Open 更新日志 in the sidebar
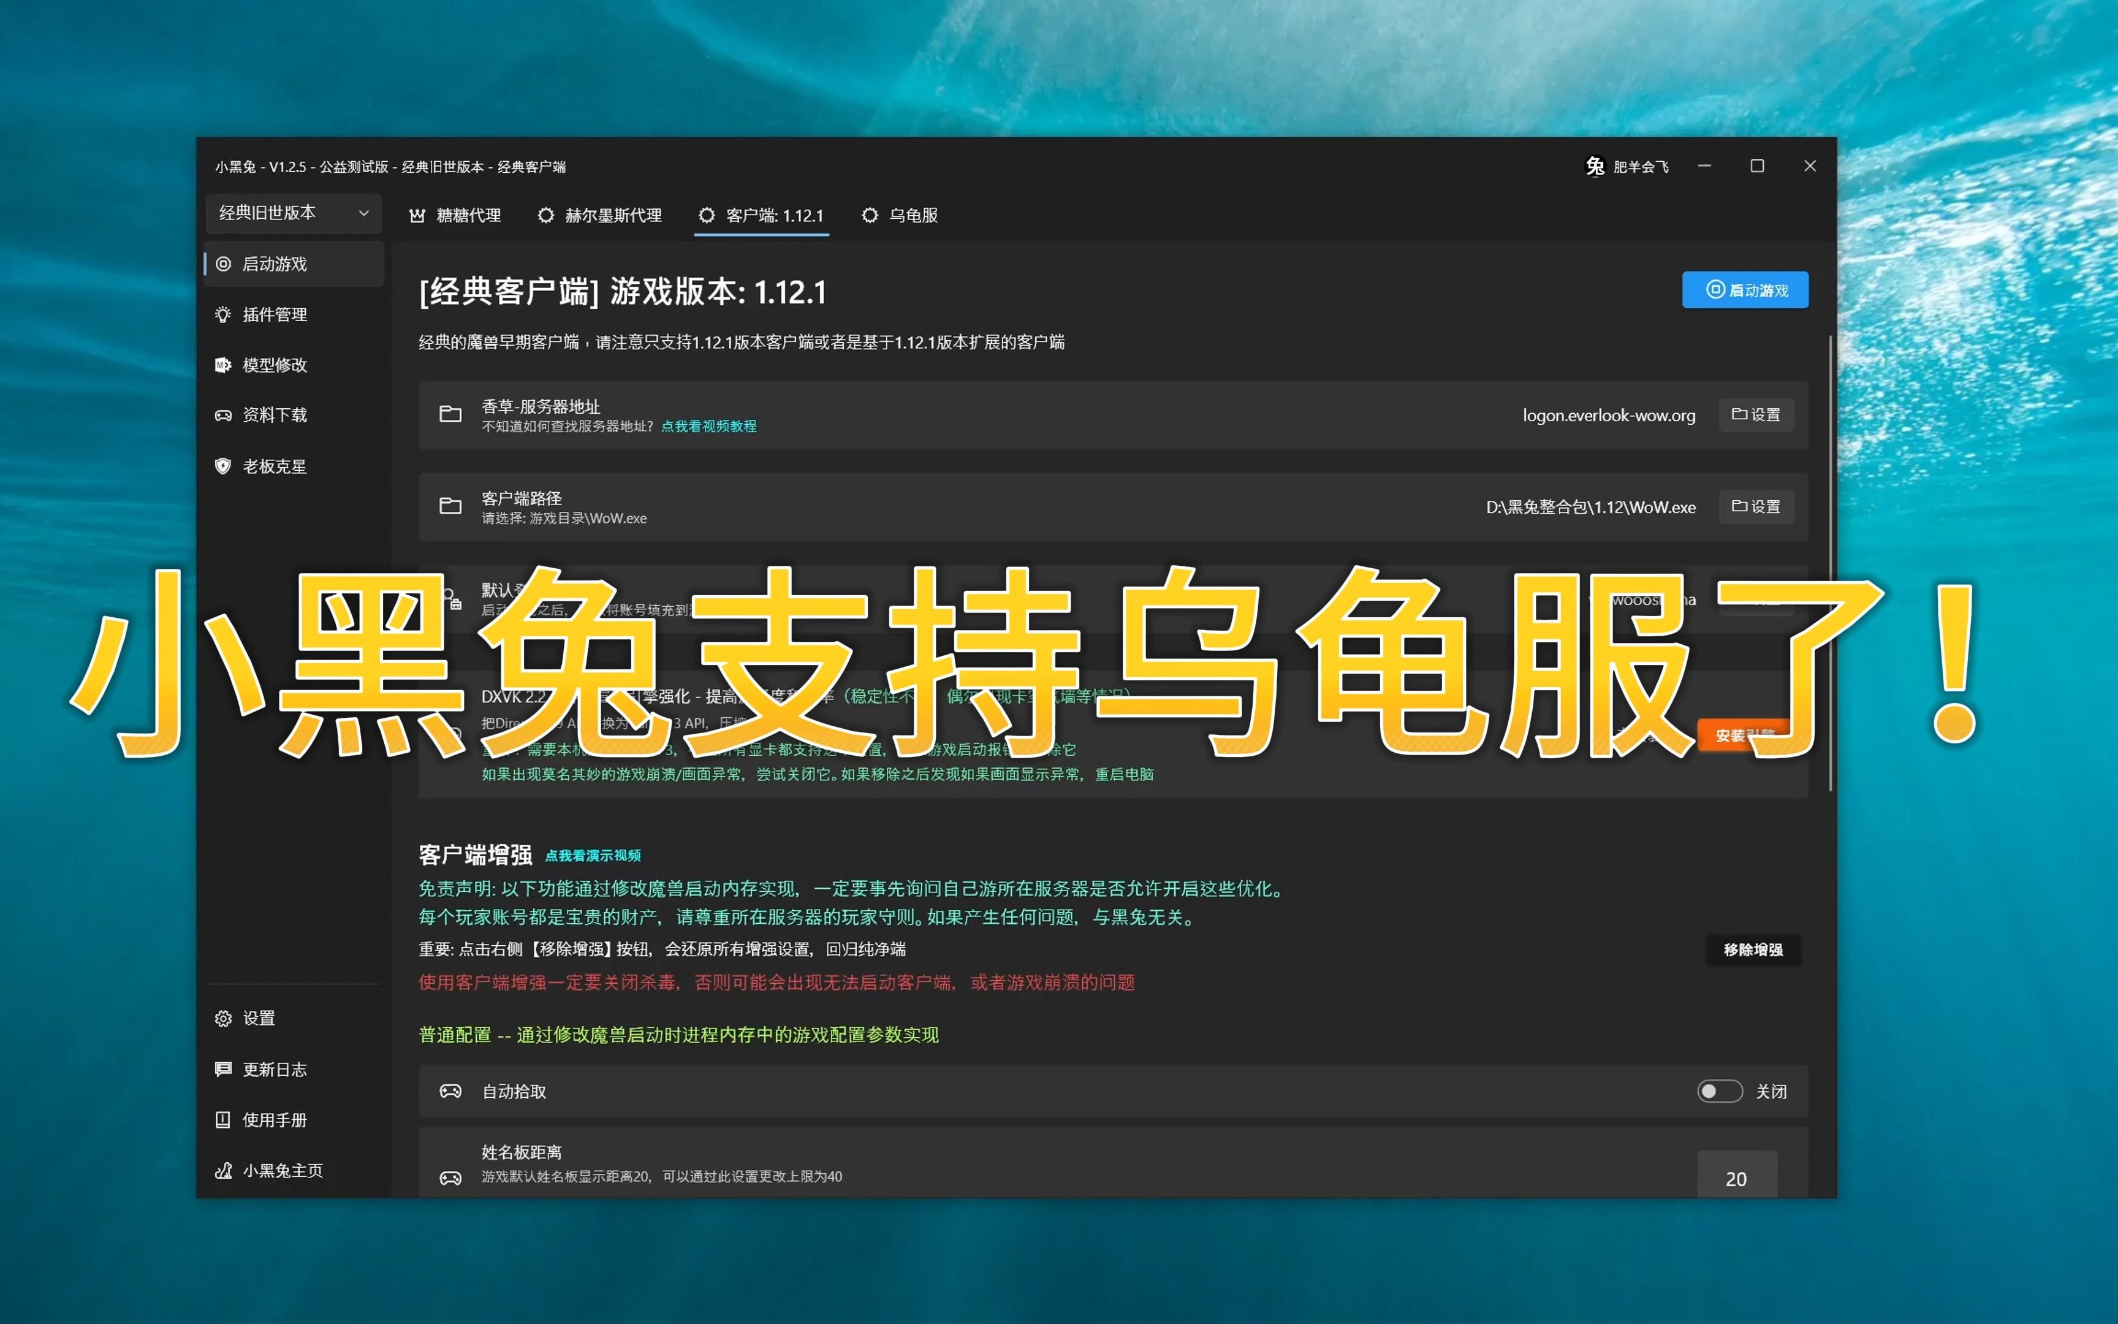Image resolution: width=2118 pixels, height=1324 pixels. coord(294,1069)
